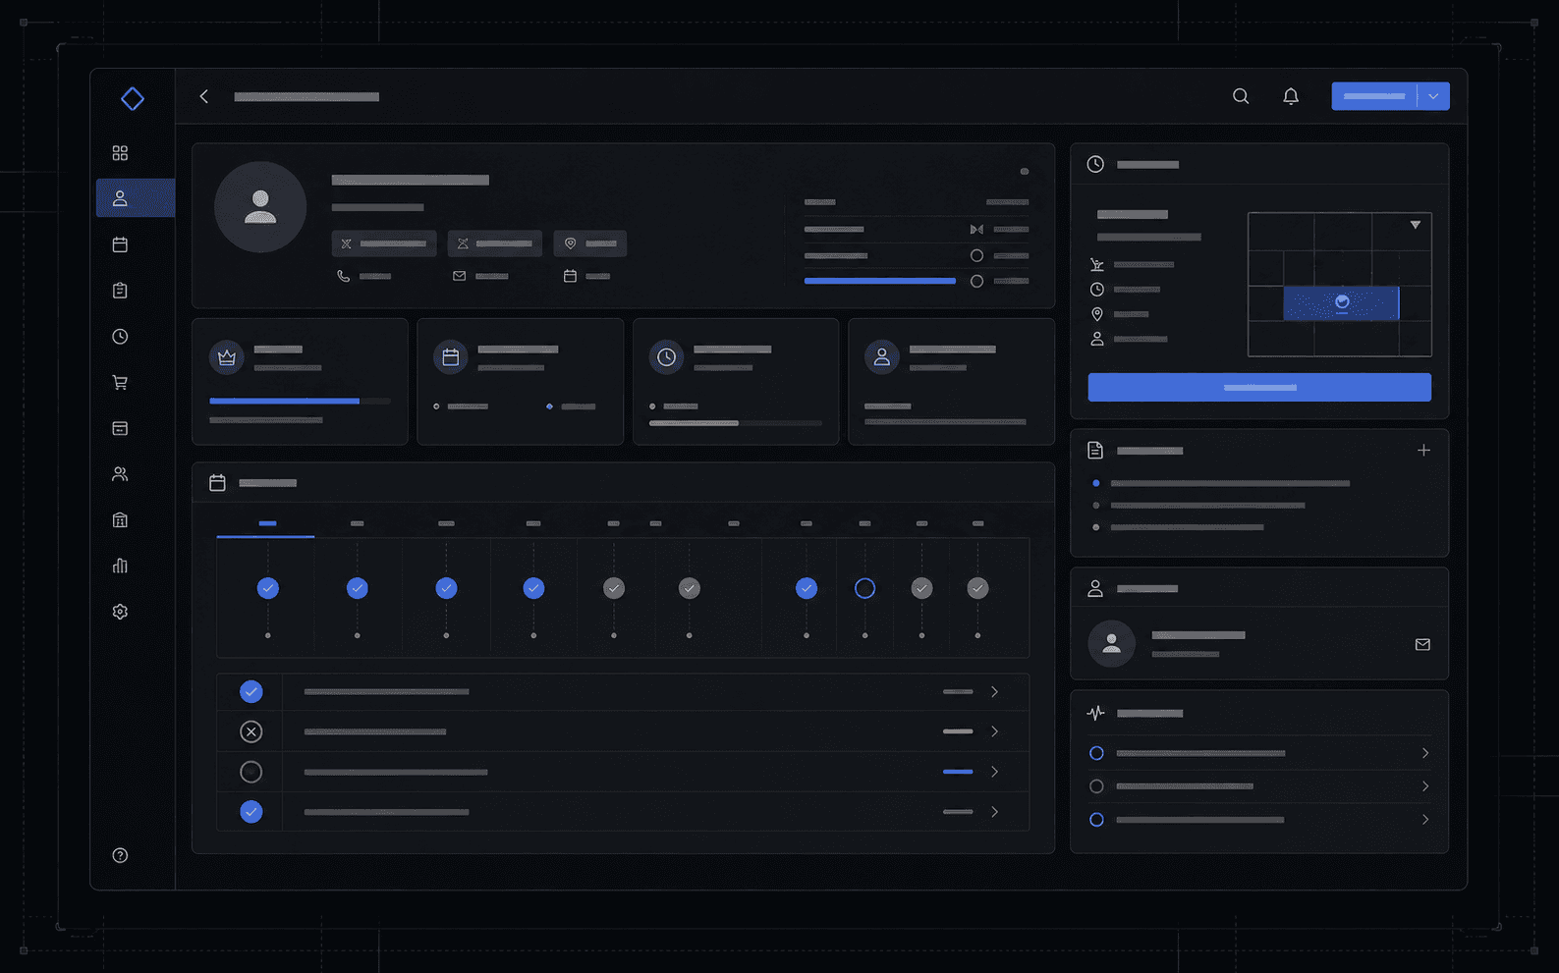Expand the checked first task row chevron
1559x973 pixels.
(x=994, y=692)
